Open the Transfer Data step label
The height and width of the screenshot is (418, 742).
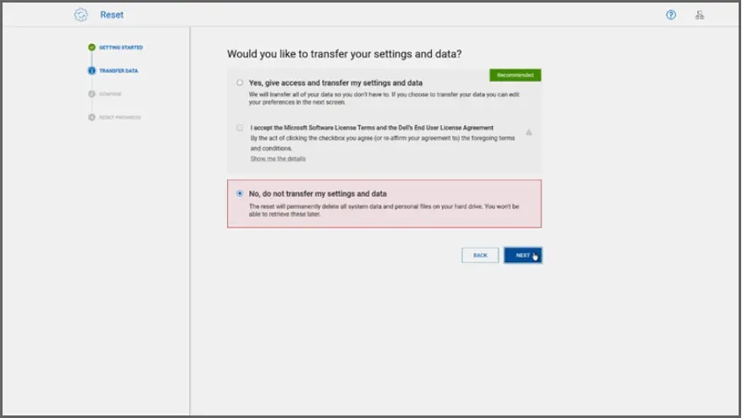pos(119,71)
